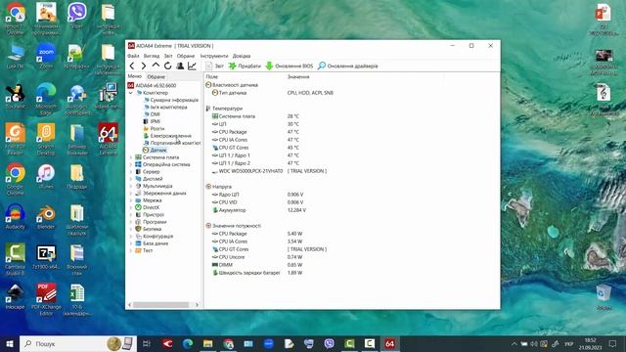Expand the Сервер tree node
This screenshot has width=626, height=352.
pyautogui.click(x=131, y=172)
